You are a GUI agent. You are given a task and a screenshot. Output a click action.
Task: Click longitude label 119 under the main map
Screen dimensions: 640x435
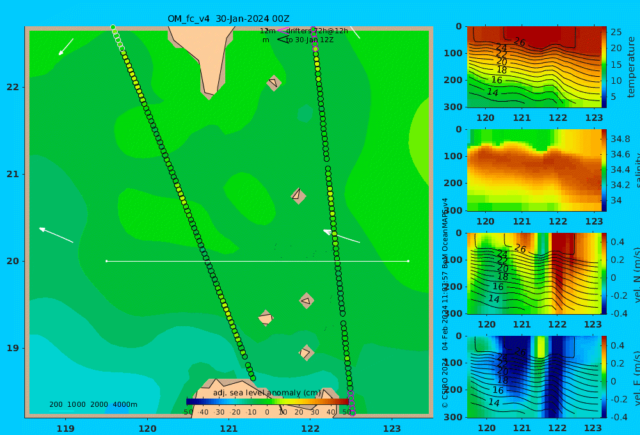click(66, 429)
